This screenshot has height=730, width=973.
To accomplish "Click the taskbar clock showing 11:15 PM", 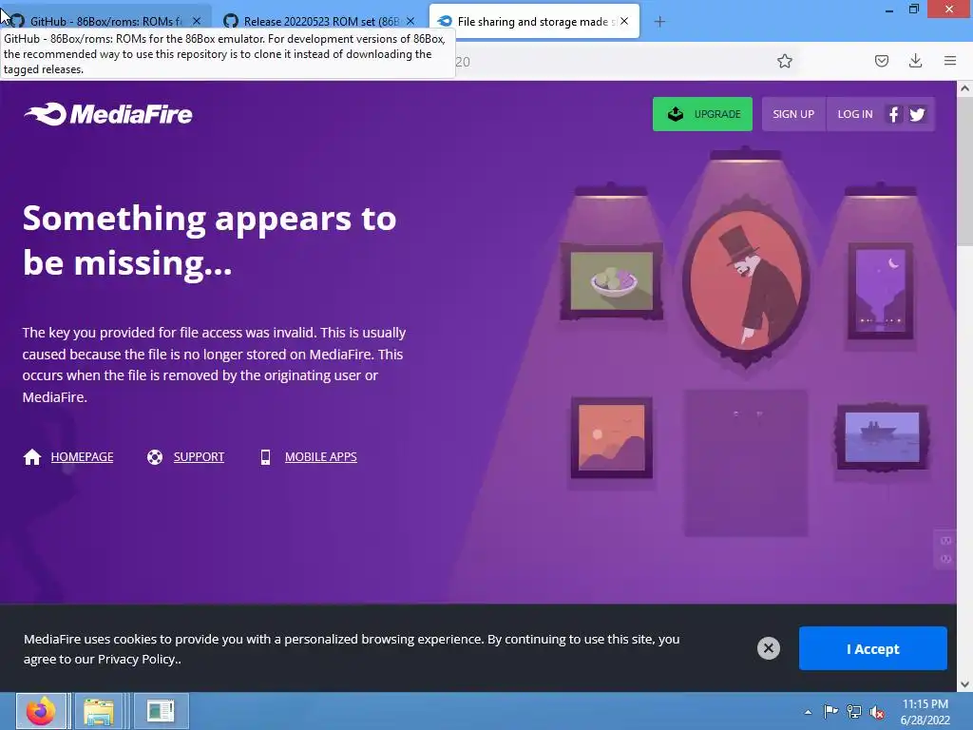I will tap(925, 712).
